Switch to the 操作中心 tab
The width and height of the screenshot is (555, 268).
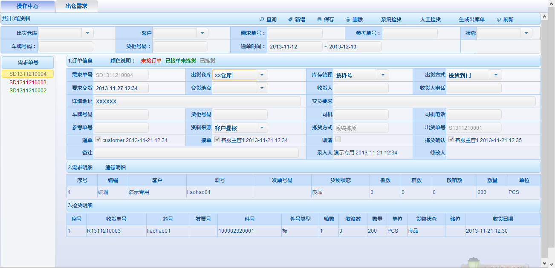tap(28, 6)
